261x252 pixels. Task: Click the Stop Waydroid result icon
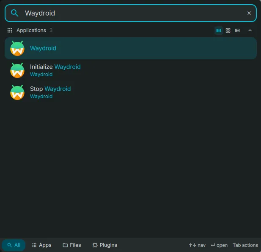17,92
